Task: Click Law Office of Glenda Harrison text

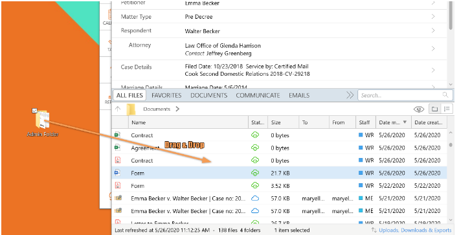Action: click(x=223, y=46)
